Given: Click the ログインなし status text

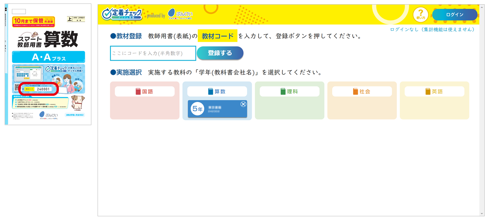Looking at the screenshot, I should pos(432,29).
